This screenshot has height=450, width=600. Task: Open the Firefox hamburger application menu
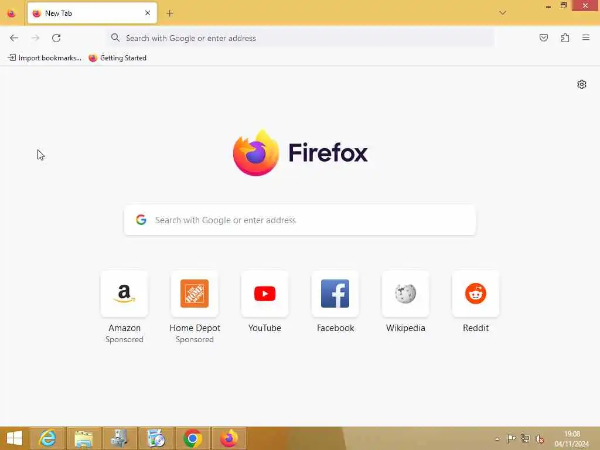(x=586, y=37)
